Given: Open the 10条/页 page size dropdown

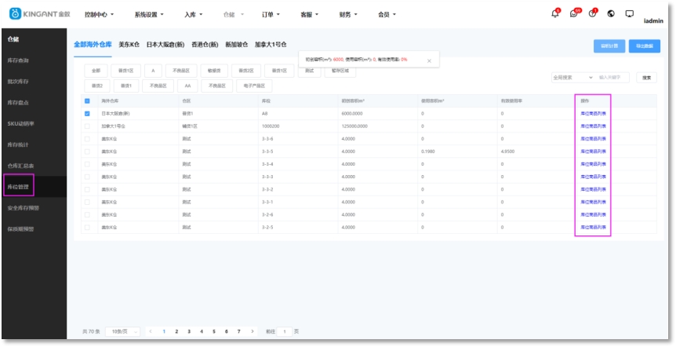Looking at the screenshot, I should pyautogui.click(x=122, y=331).
